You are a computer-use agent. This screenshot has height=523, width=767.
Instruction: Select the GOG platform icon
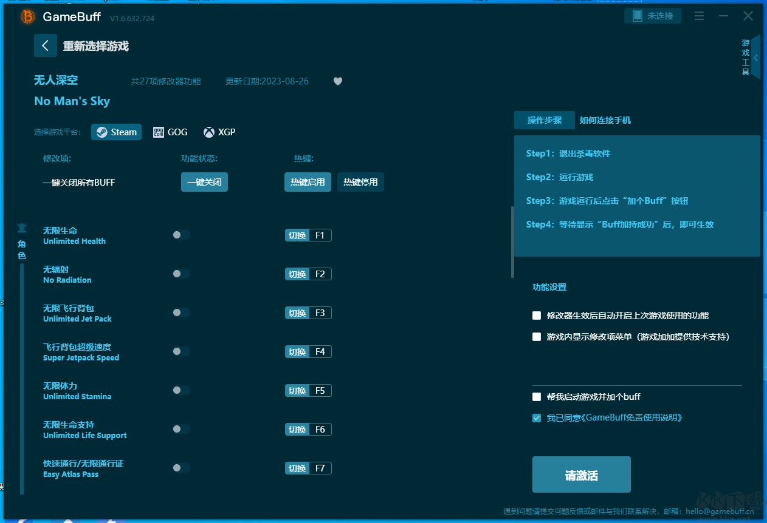click(x=159, y=132)
